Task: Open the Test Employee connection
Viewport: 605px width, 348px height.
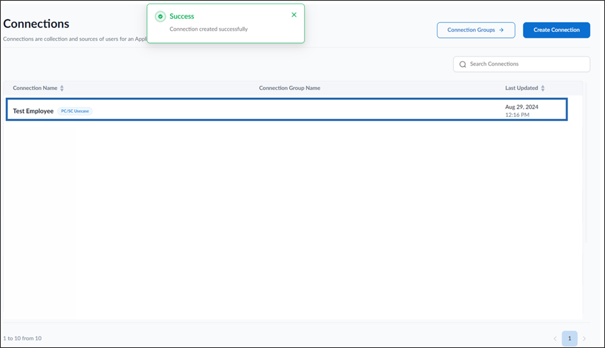Action: point(33,111)
